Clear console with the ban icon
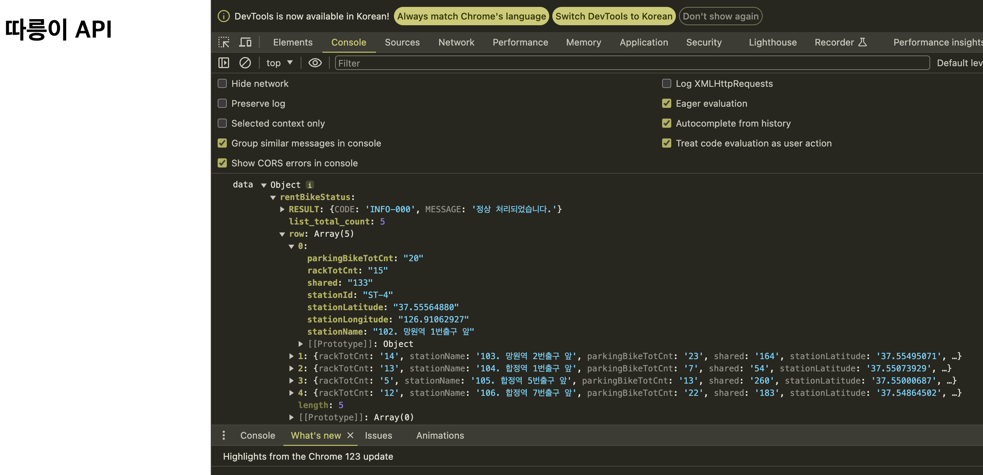The height and width of the screenshot is (475, 983). (x=245, y=63)
